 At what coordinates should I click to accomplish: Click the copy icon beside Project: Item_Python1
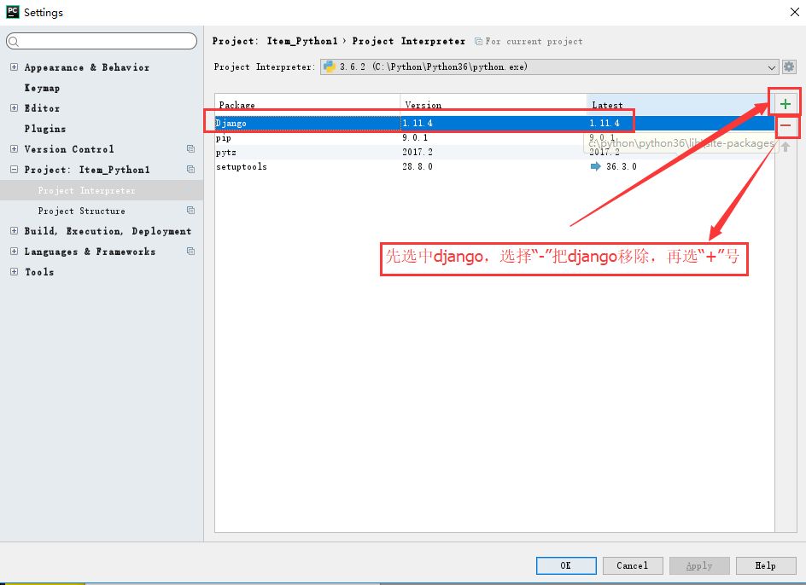(190, 170)
